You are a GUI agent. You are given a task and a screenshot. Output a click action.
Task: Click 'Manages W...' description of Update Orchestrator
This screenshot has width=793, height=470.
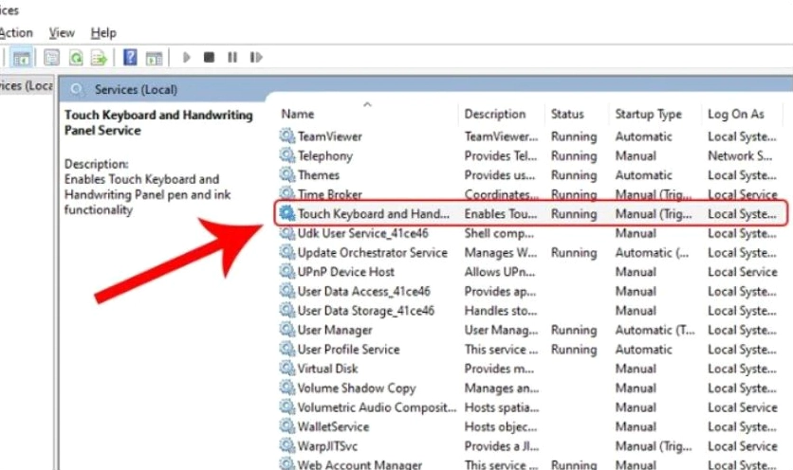pos(501,253)
